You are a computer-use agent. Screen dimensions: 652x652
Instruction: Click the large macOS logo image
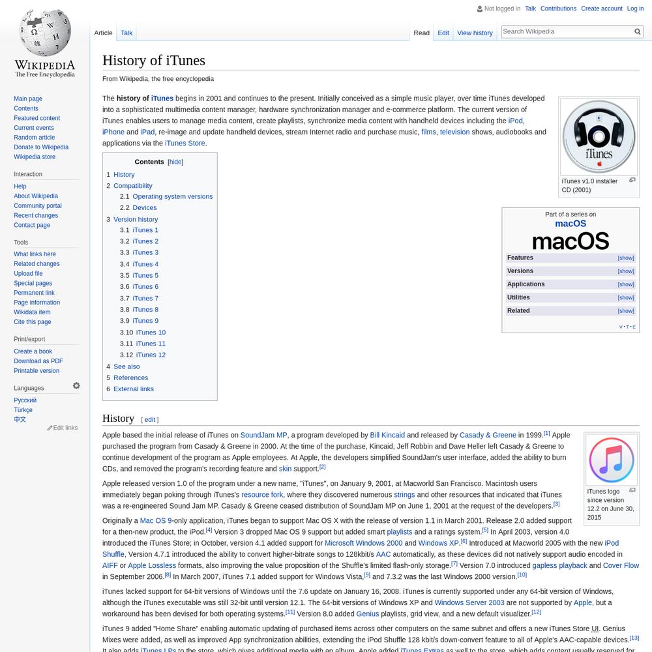click(570, 241)
